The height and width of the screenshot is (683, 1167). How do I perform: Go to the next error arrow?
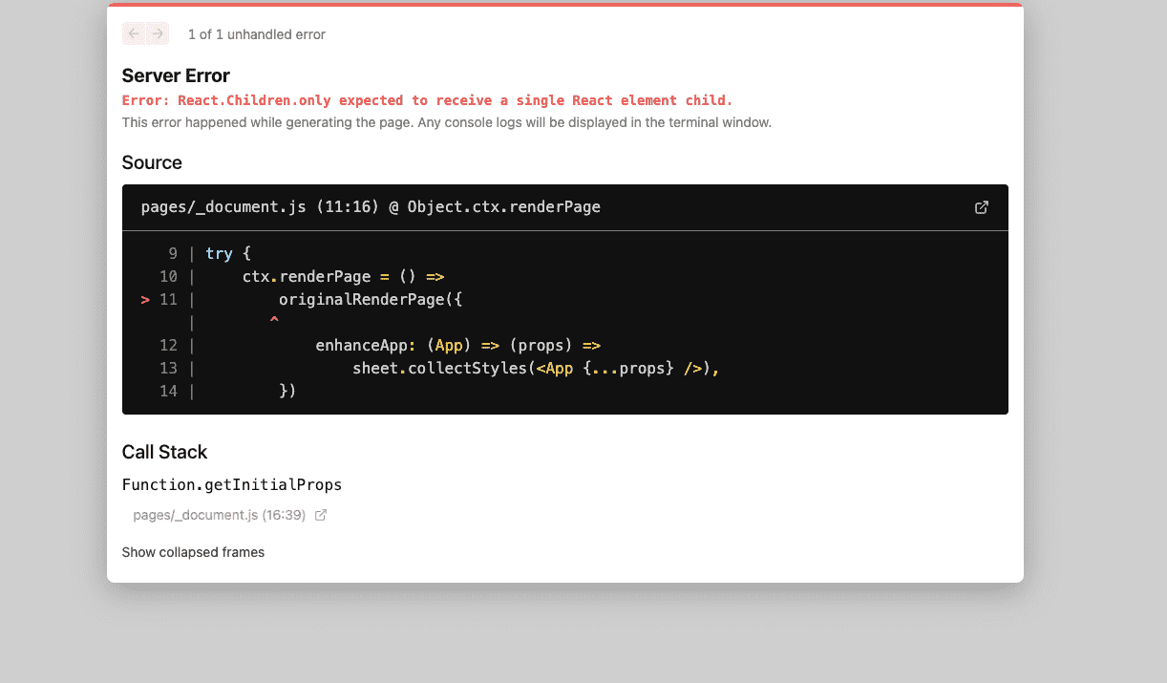pos(159,34)
